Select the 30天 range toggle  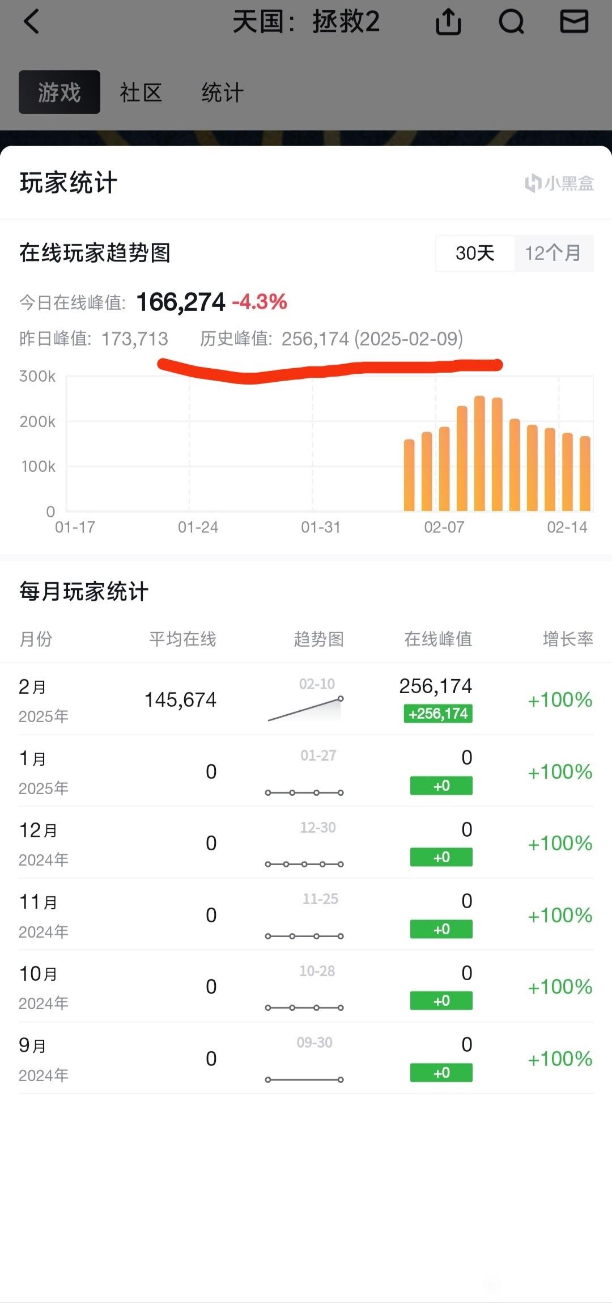click(x=475, y=253)
